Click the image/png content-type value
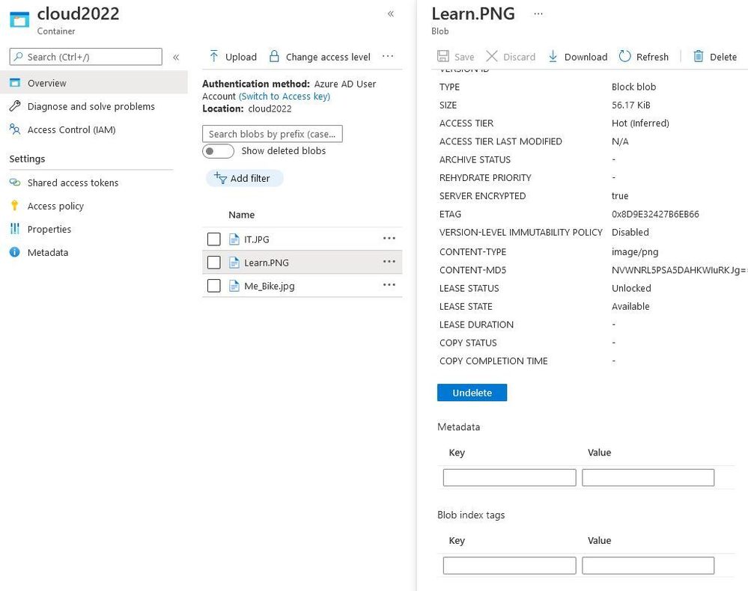This screenshot has width=748, height=591. coord(634,251)
